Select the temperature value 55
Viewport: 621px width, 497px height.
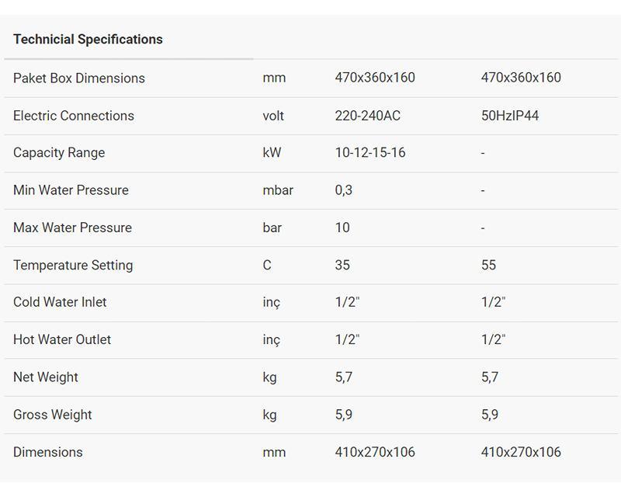488,265
